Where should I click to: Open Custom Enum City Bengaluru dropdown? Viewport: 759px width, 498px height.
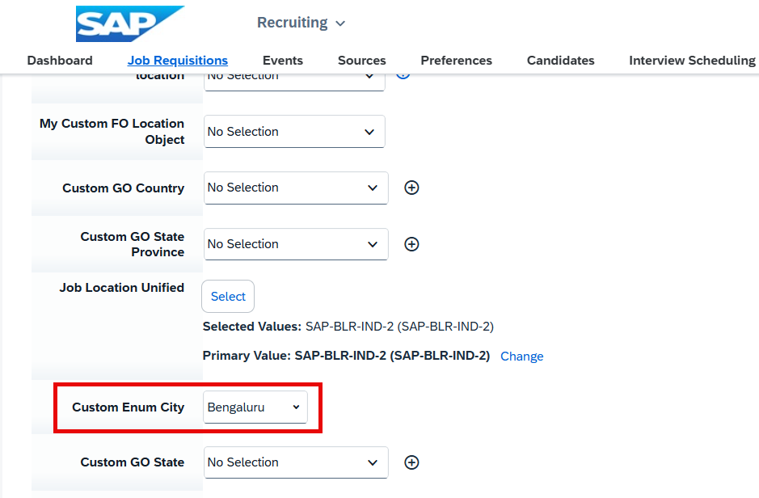pyautogui.click(x=255, y=407)
